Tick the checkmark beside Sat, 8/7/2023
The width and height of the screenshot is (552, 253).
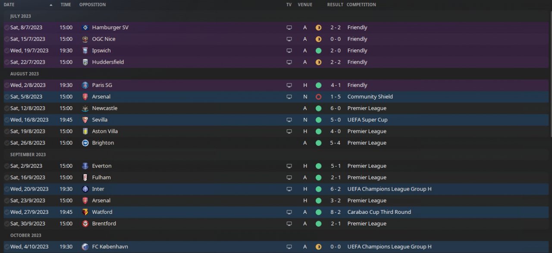coord(6,28)
